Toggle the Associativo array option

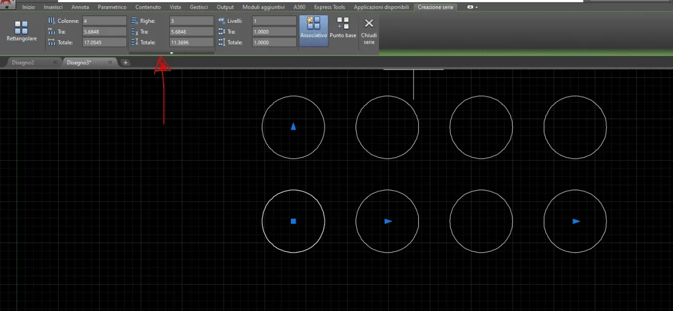pos(314,31)
